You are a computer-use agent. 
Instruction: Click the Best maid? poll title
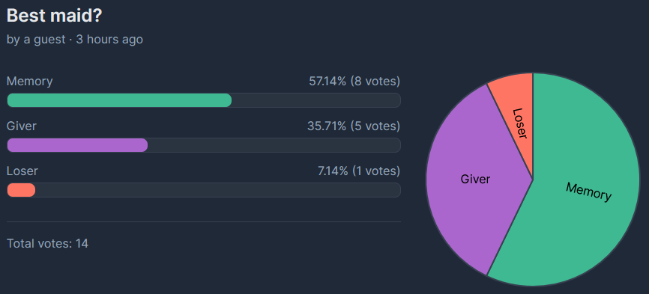coord(55,16)
